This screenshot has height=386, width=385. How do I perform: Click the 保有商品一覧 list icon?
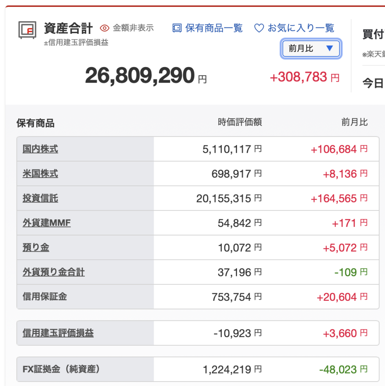(177, 28)
